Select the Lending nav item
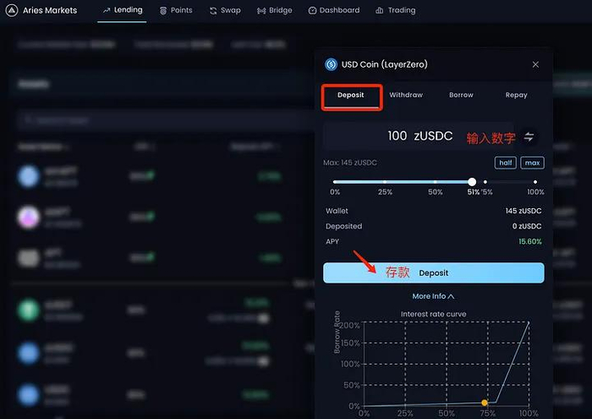 coord(122,11)
